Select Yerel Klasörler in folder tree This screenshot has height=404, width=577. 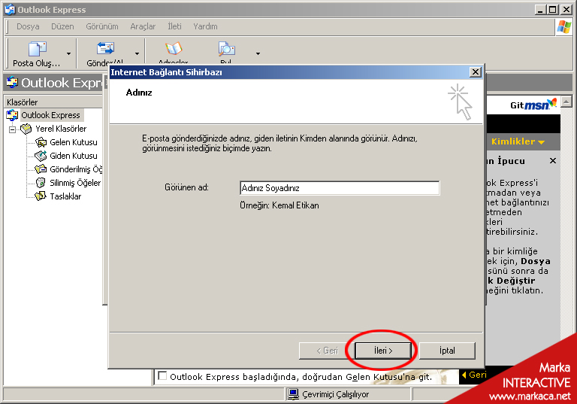coord(61,129)
